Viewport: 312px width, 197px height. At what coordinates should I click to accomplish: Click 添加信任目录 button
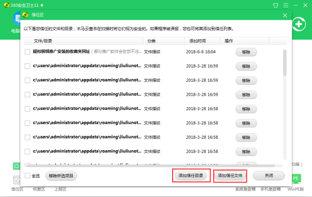coord(191,176)
